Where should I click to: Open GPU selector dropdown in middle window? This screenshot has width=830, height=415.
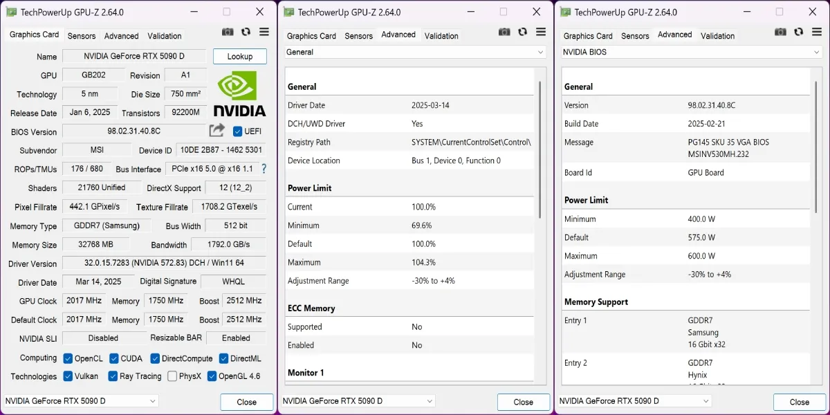(x=358, y=401)
